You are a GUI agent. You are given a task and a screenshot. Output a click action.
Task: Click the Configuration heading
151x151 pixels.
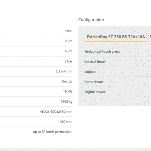(x=91, y=20)
